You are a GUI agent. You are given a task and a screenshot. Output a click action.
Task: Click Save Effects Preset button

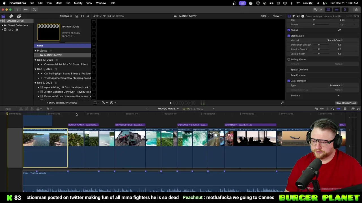click(346, 103)
